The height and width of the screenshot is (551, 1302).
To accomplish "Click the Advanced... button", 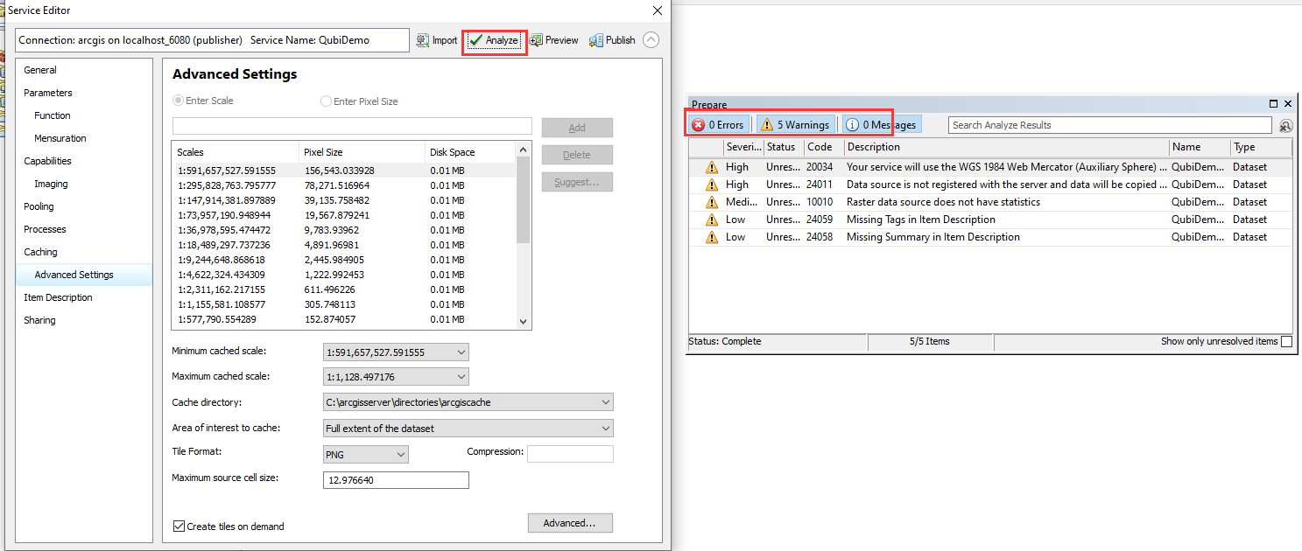I will (x=570, y=523).
